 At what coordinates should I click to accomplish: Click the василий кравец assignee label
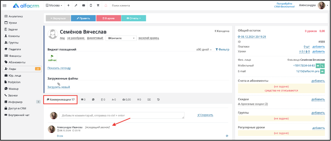(x=149, y=38)
